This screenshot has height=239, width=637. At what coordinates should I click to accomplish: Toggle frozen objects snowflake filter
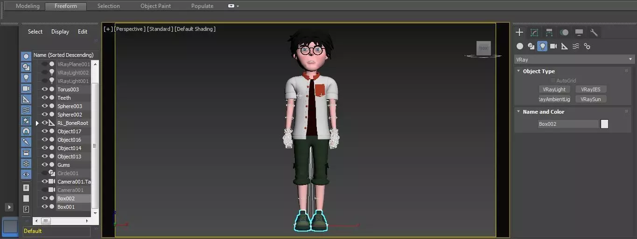(x=26, y=164)
